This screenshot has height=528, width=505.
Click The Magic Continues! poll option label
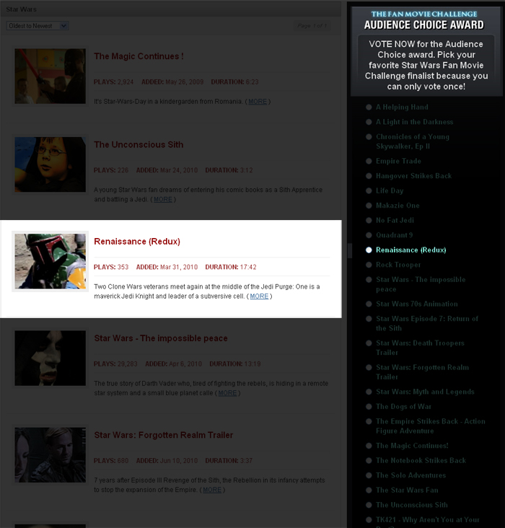point(412,446)
